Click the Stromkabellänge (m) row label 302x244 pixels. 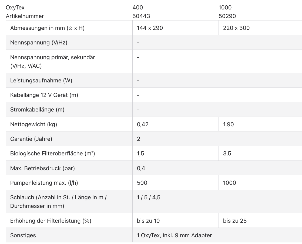[37, 110]
